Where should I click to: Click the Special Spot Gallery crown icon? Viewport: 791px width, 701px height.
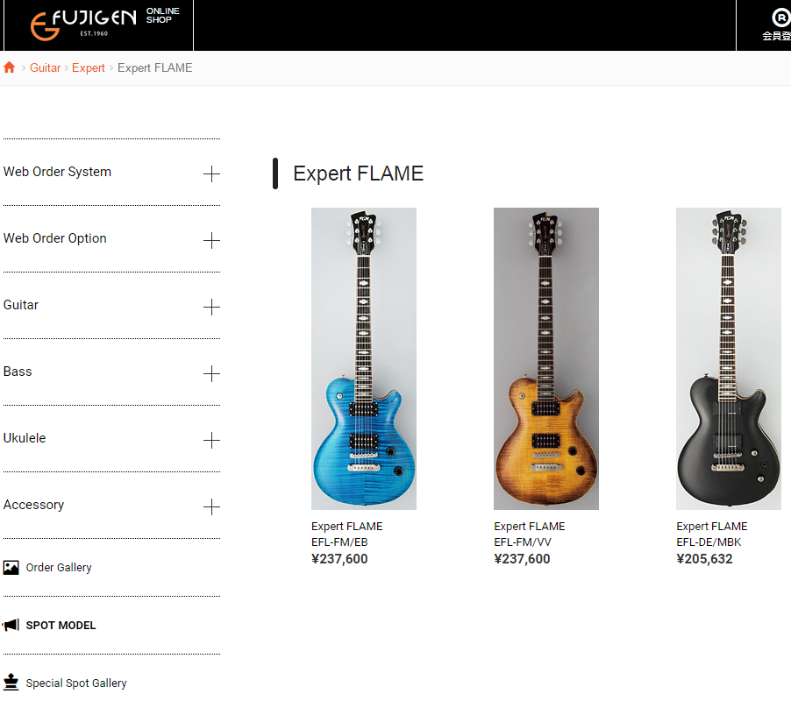coord(11,683)
